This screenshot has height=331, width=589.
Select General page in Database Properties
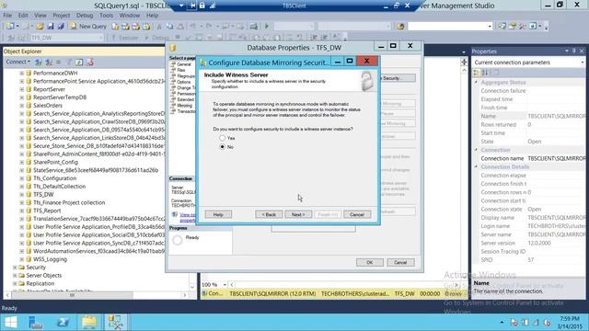click(x=184, y=64)
